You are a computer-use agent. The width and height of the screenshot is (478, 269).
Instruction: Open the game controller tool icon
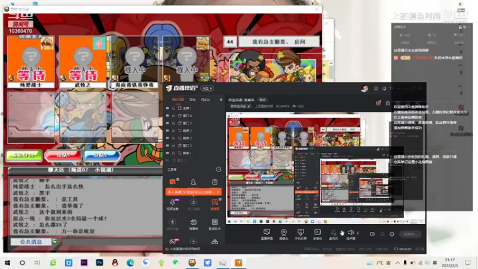click(x=173, y=242)
